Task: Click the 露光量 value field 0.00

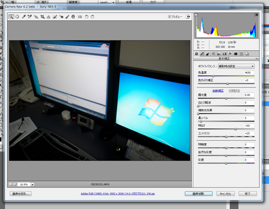Action: (249, 95)
